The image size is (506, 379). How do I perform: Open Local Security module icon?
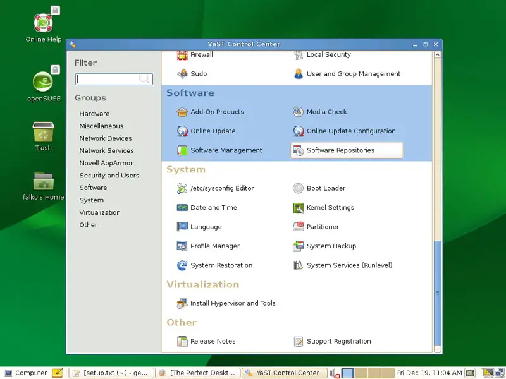(299, 55)
